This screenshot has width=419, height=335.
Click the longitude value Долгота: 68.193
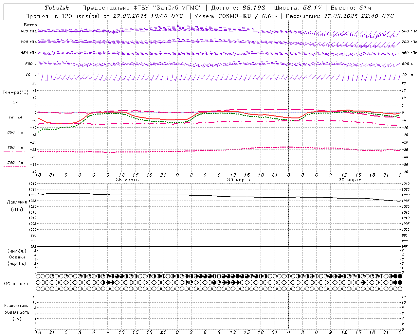point(238,8)
